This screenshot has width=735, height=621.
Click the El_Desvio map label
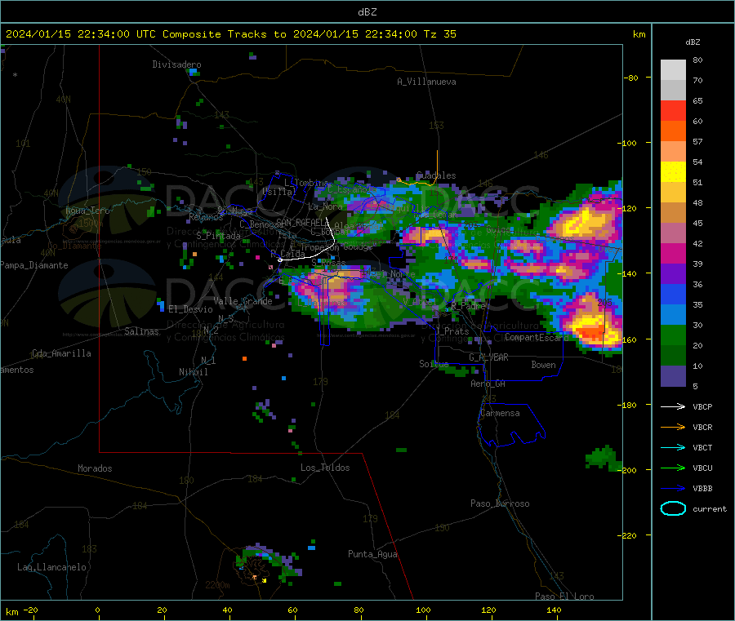(190, 309)
